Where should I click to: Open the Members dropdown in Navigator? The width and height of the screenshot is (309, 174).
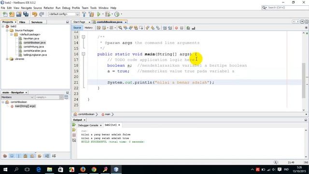click(x=17, y=97)
